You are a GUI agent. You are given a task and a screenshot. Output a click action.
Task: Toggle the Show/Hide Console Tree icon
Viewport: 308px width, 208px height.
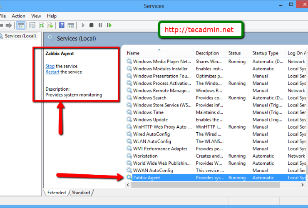(21, 25)
